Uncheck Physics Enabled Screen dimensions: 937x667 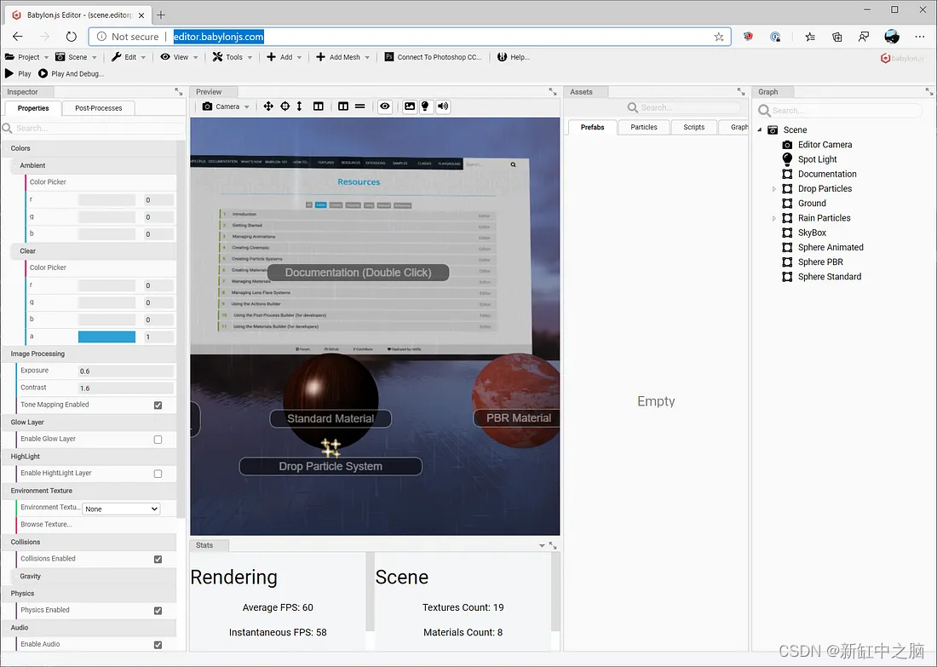point(158,611)
